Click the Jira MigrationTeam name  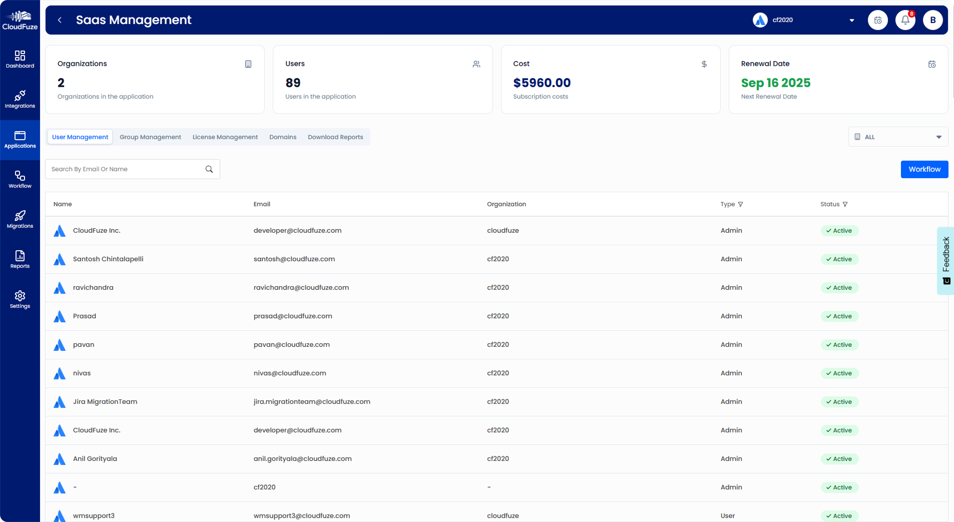(105, 402)
